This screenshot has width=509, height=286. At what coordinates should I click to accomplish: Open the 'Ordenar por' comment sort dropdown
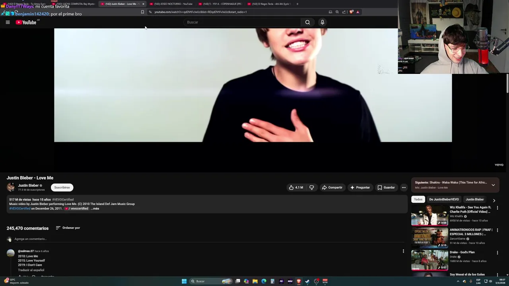point(68,228)
